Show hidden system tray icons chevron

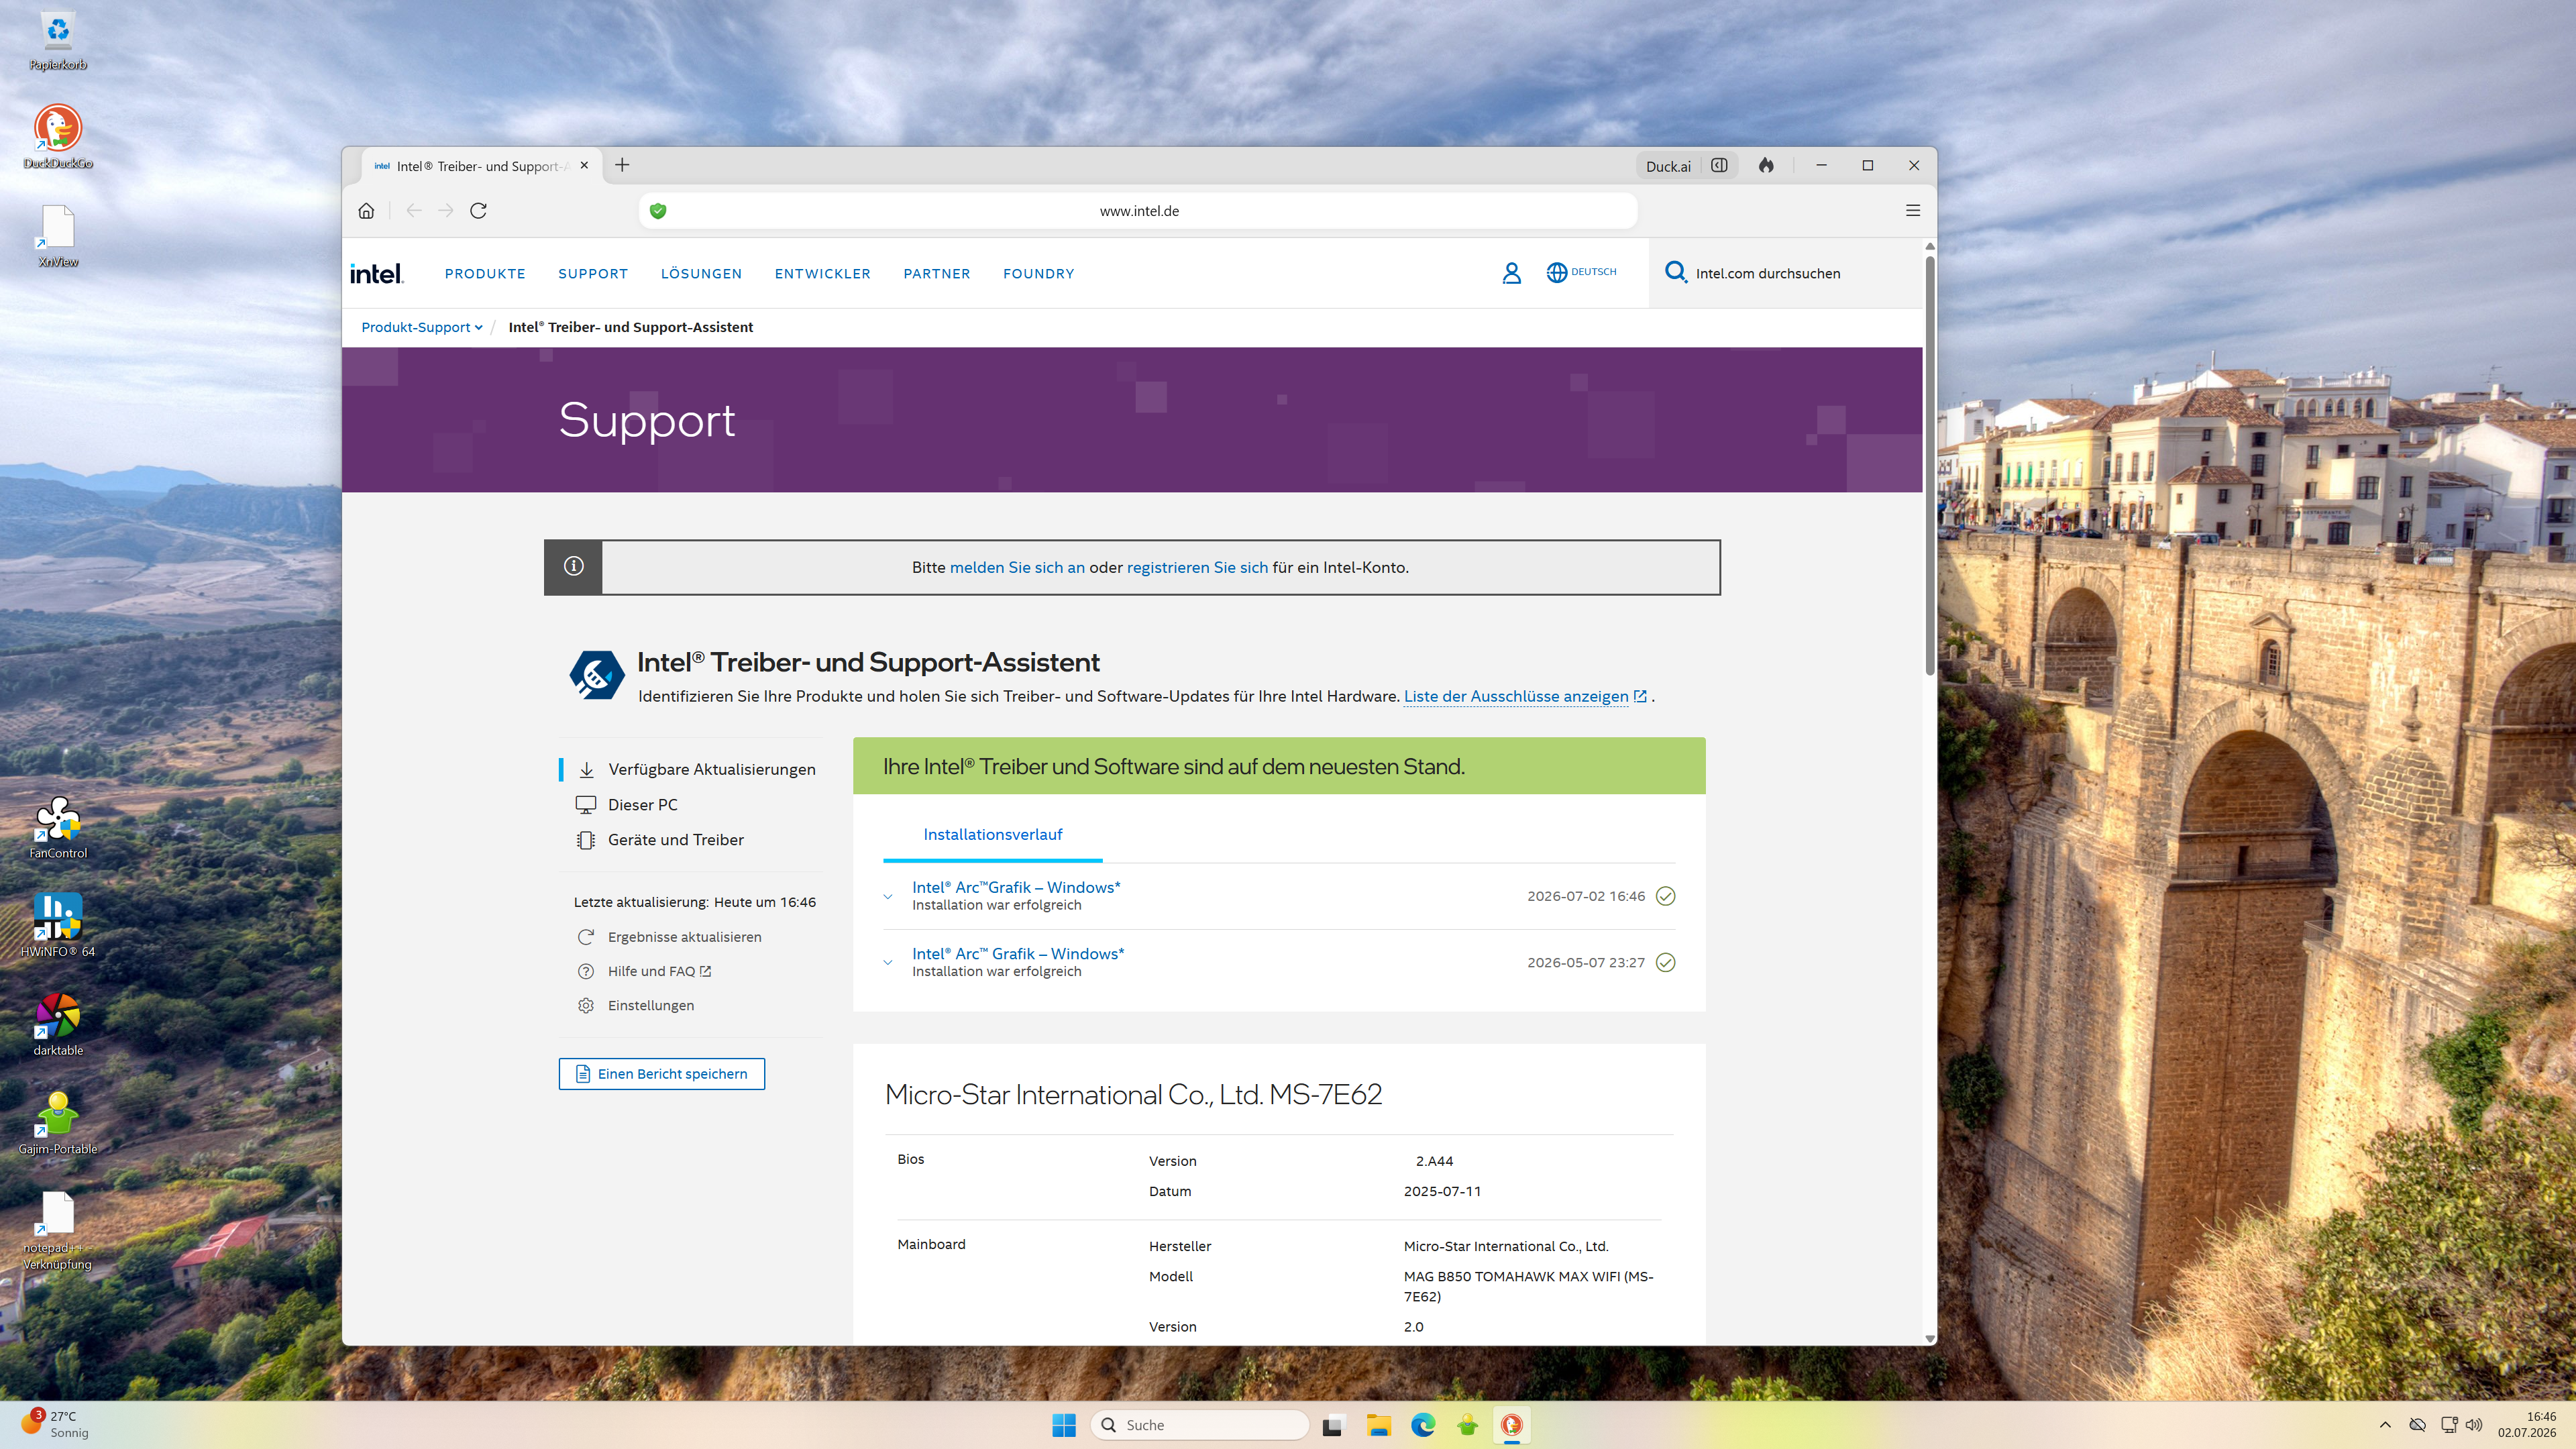click(2385, 1425)
